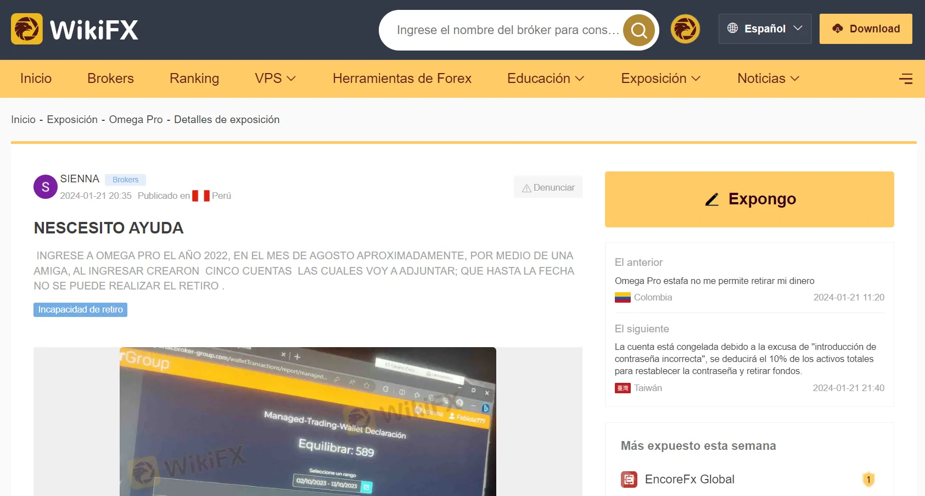This screenshot has height=496, width=925.
Task: Expand the Exposición menu
Action: pyautogui.click(x=661, y=79)
